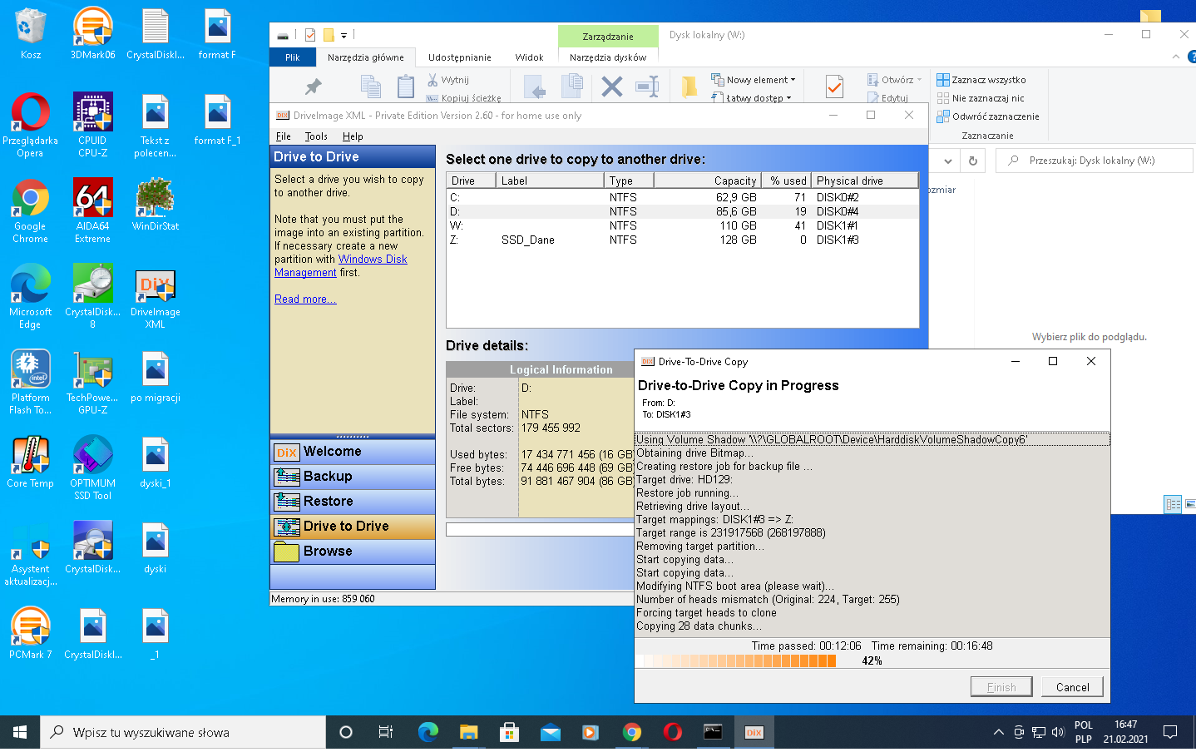The image size is (1196, 752).
Task: Open the 3DMark06 desktop icon
Action: tap(92, 33)
